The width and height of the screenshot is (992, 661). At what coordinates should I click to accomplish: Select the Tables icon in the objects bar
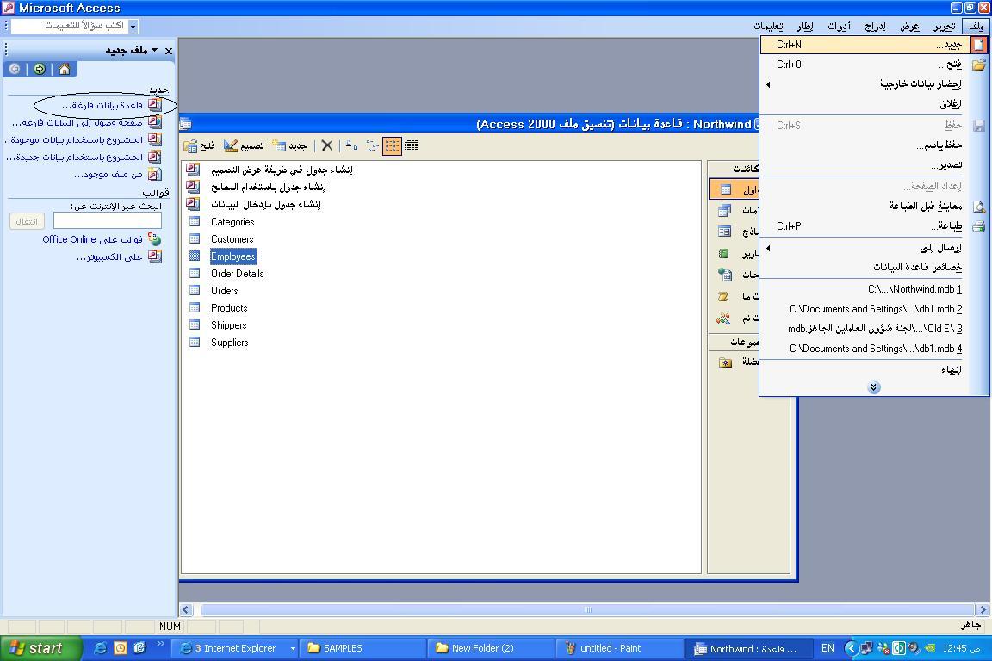pos(726,189)
